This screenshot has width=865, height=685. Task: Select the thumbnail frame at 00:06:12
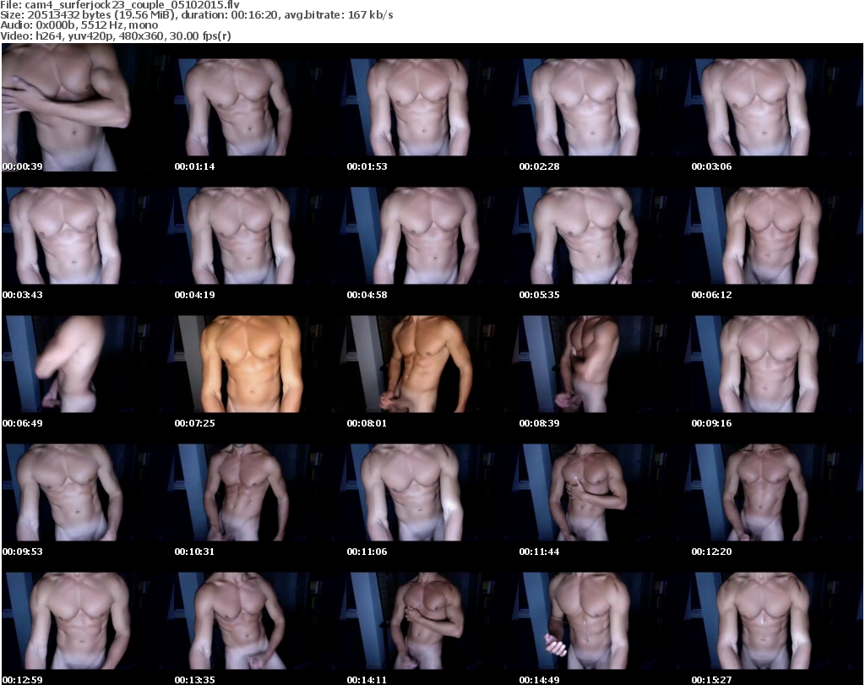[x=776, y=236]
